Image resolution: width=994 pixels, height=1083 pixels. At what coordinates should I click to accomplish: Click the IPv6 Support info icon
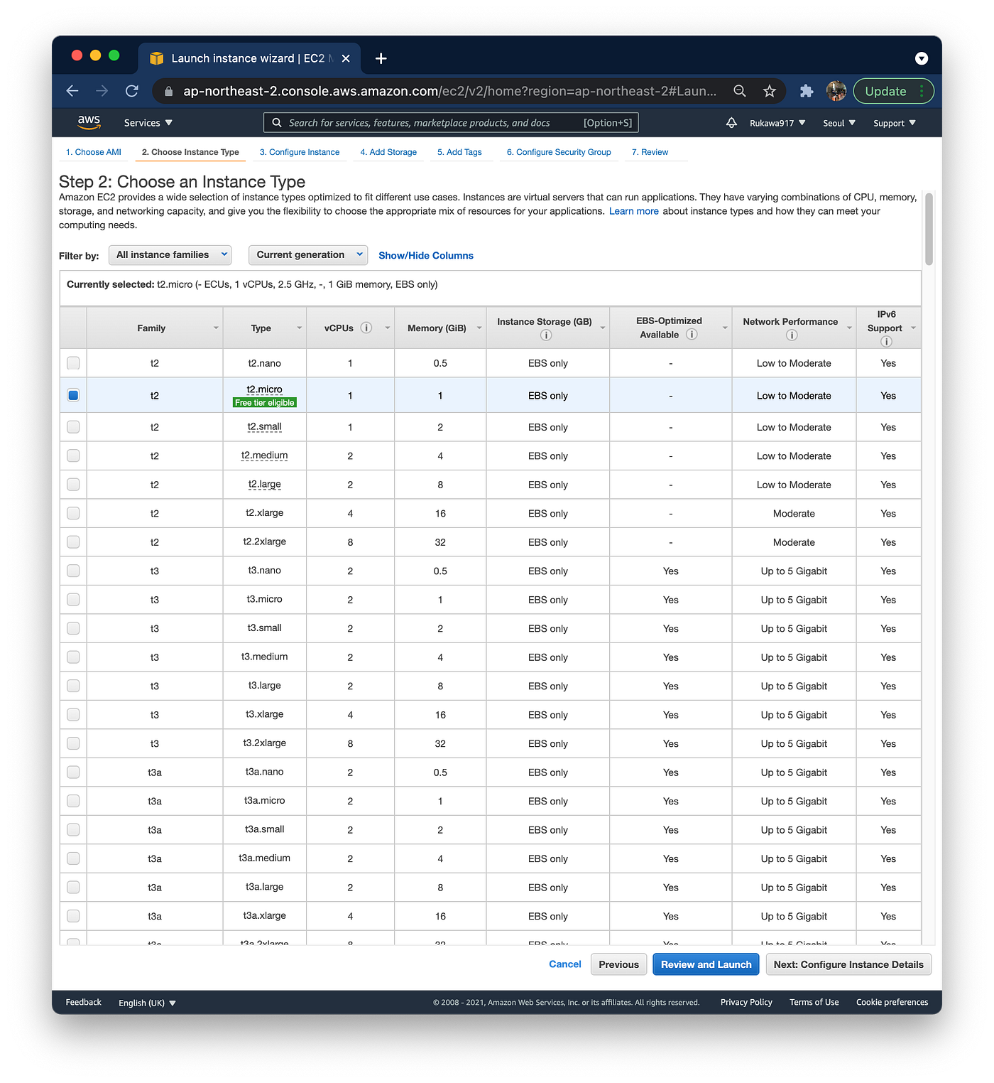point(886,342)
